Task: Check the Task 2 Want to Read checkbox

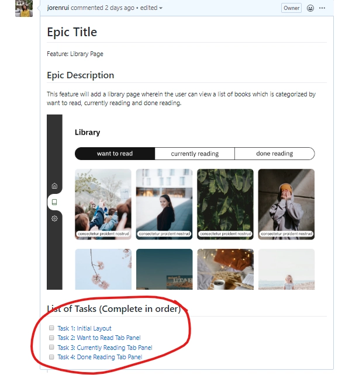Action: pos(51,338)
